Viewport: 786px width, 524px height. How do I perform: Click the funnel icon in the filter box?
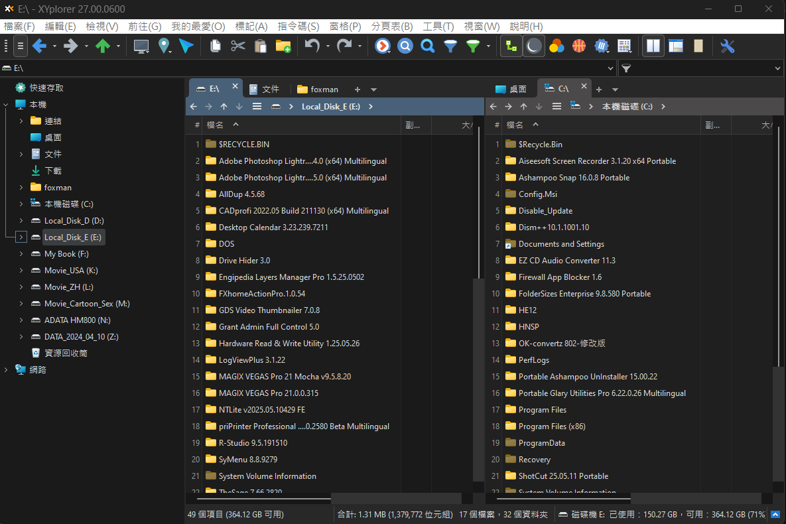626,68
